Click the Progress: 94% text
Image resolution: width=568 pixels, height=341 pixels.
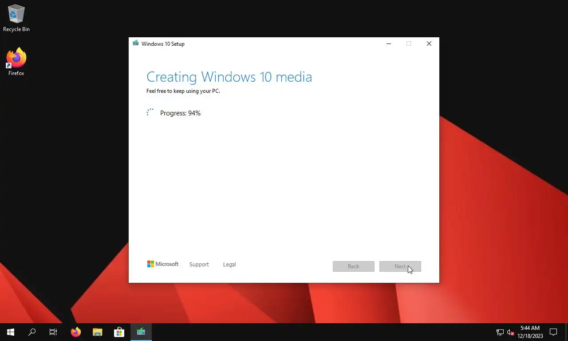point(180,113)
